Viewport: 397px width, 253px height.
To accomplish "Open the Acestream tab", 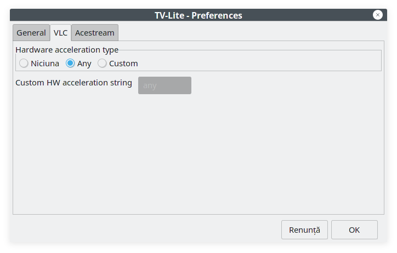I will (95, 33).
